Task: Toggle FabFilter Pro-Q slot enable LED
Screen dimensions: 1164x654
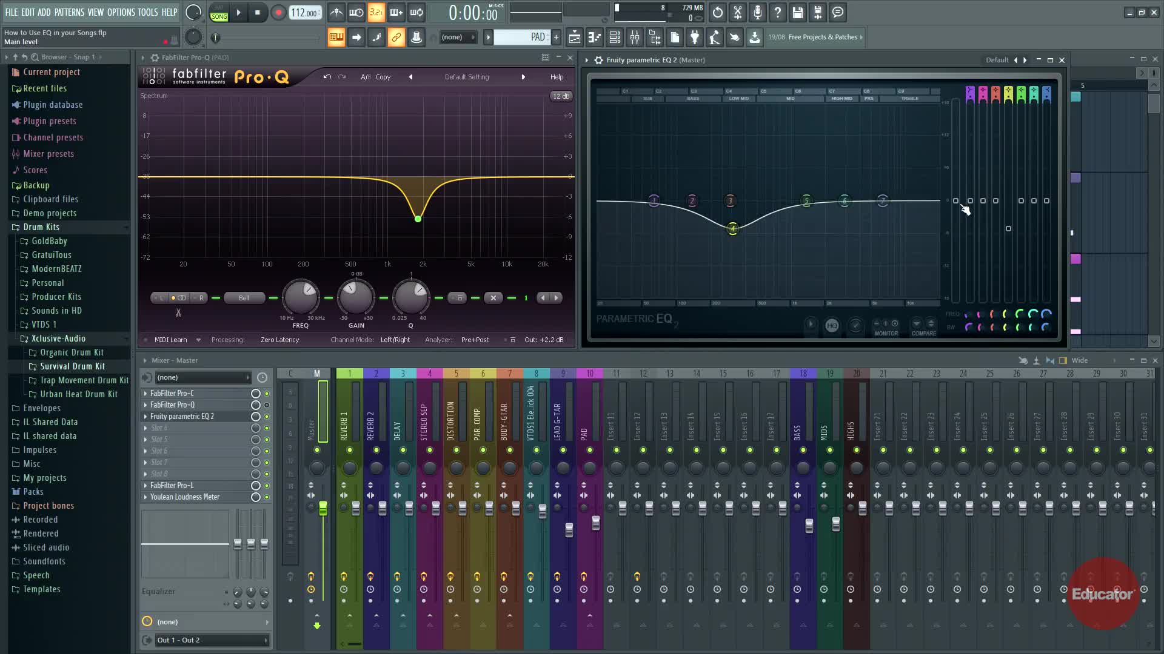Action: click(x=266, y=405)
